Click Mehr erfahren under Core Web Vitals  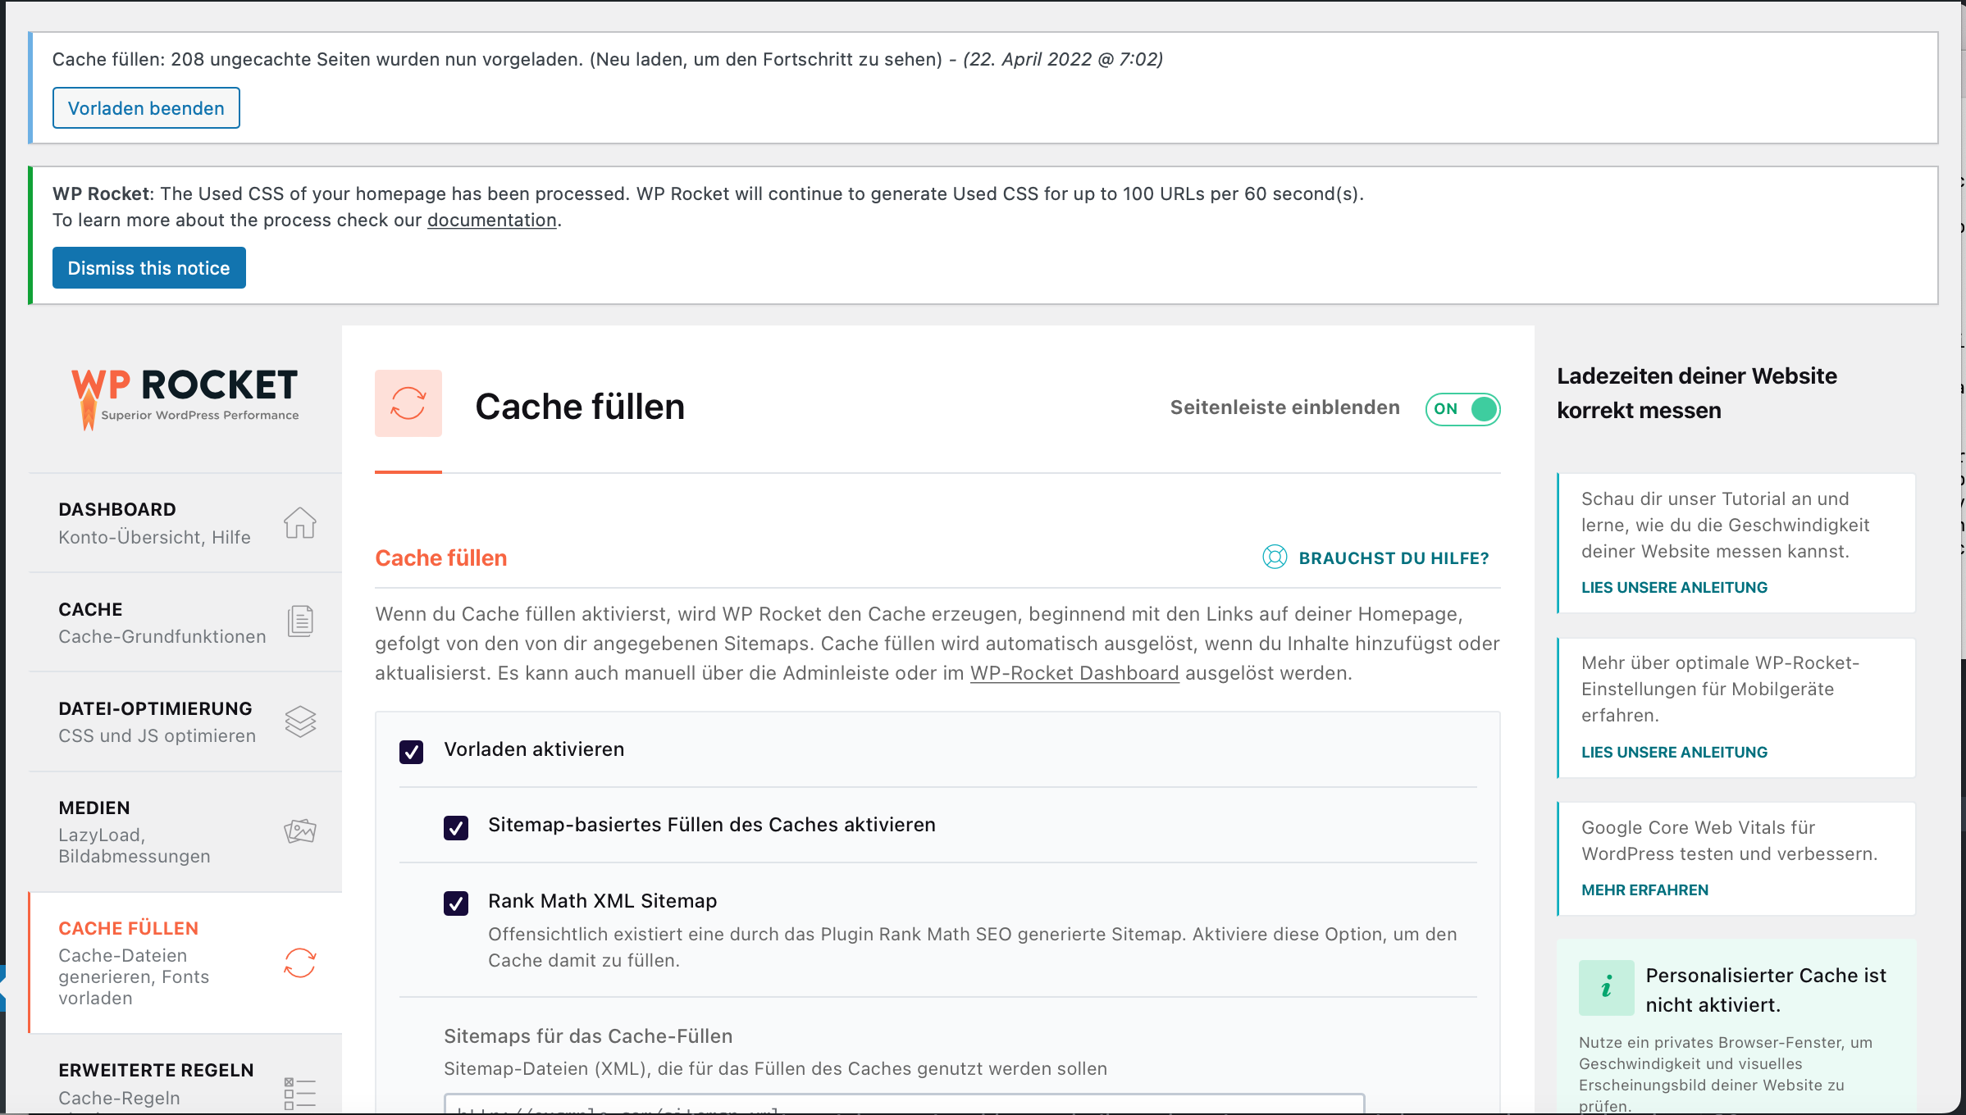[1644, 890]
